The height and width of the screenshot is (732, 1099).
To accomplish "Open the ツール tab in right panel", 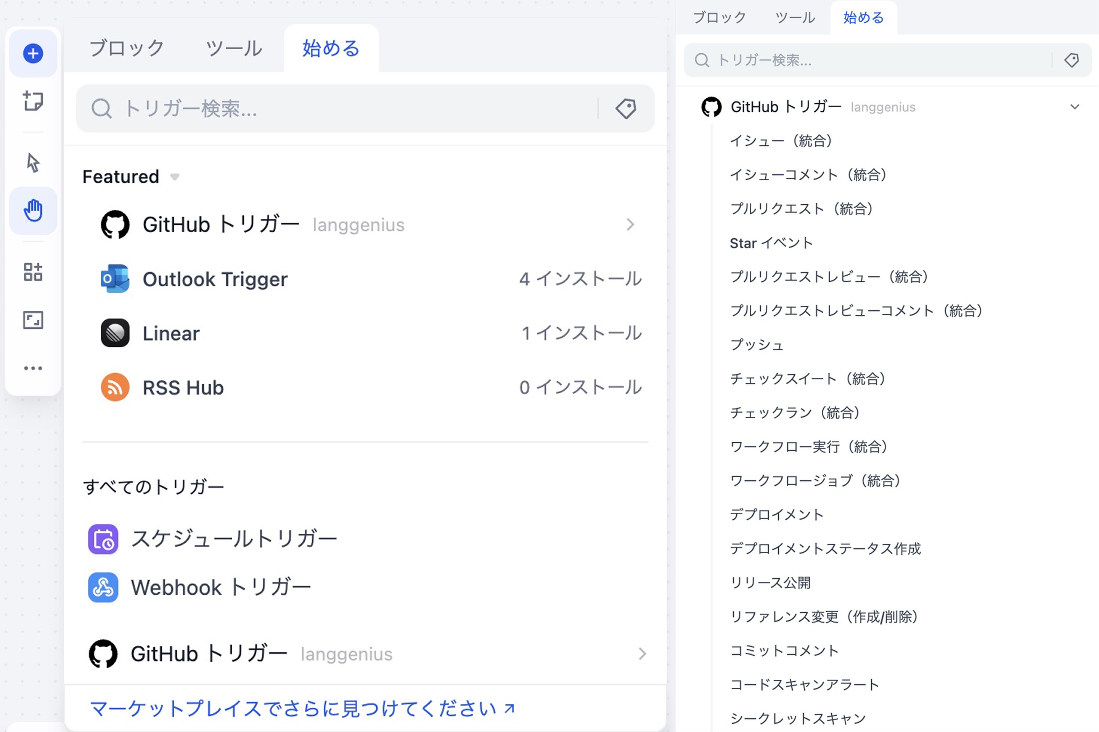I will point(795,18).
